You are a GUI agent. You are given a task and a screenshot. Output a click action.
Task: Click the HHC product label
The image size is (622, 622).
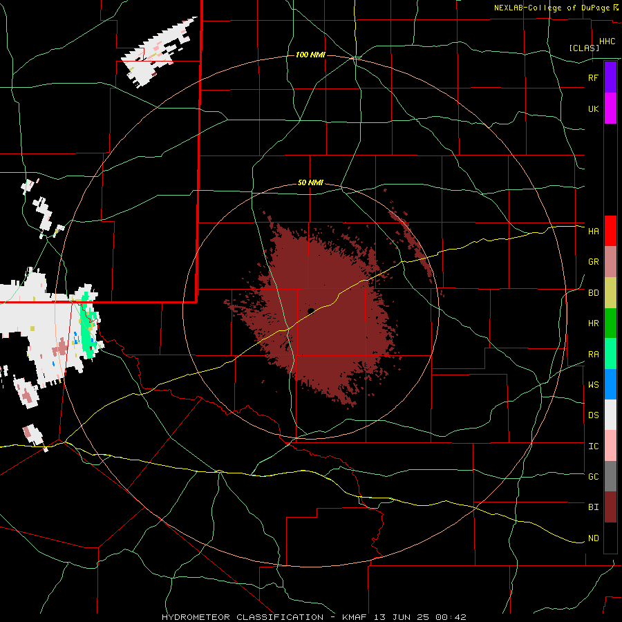click(607, 41)
